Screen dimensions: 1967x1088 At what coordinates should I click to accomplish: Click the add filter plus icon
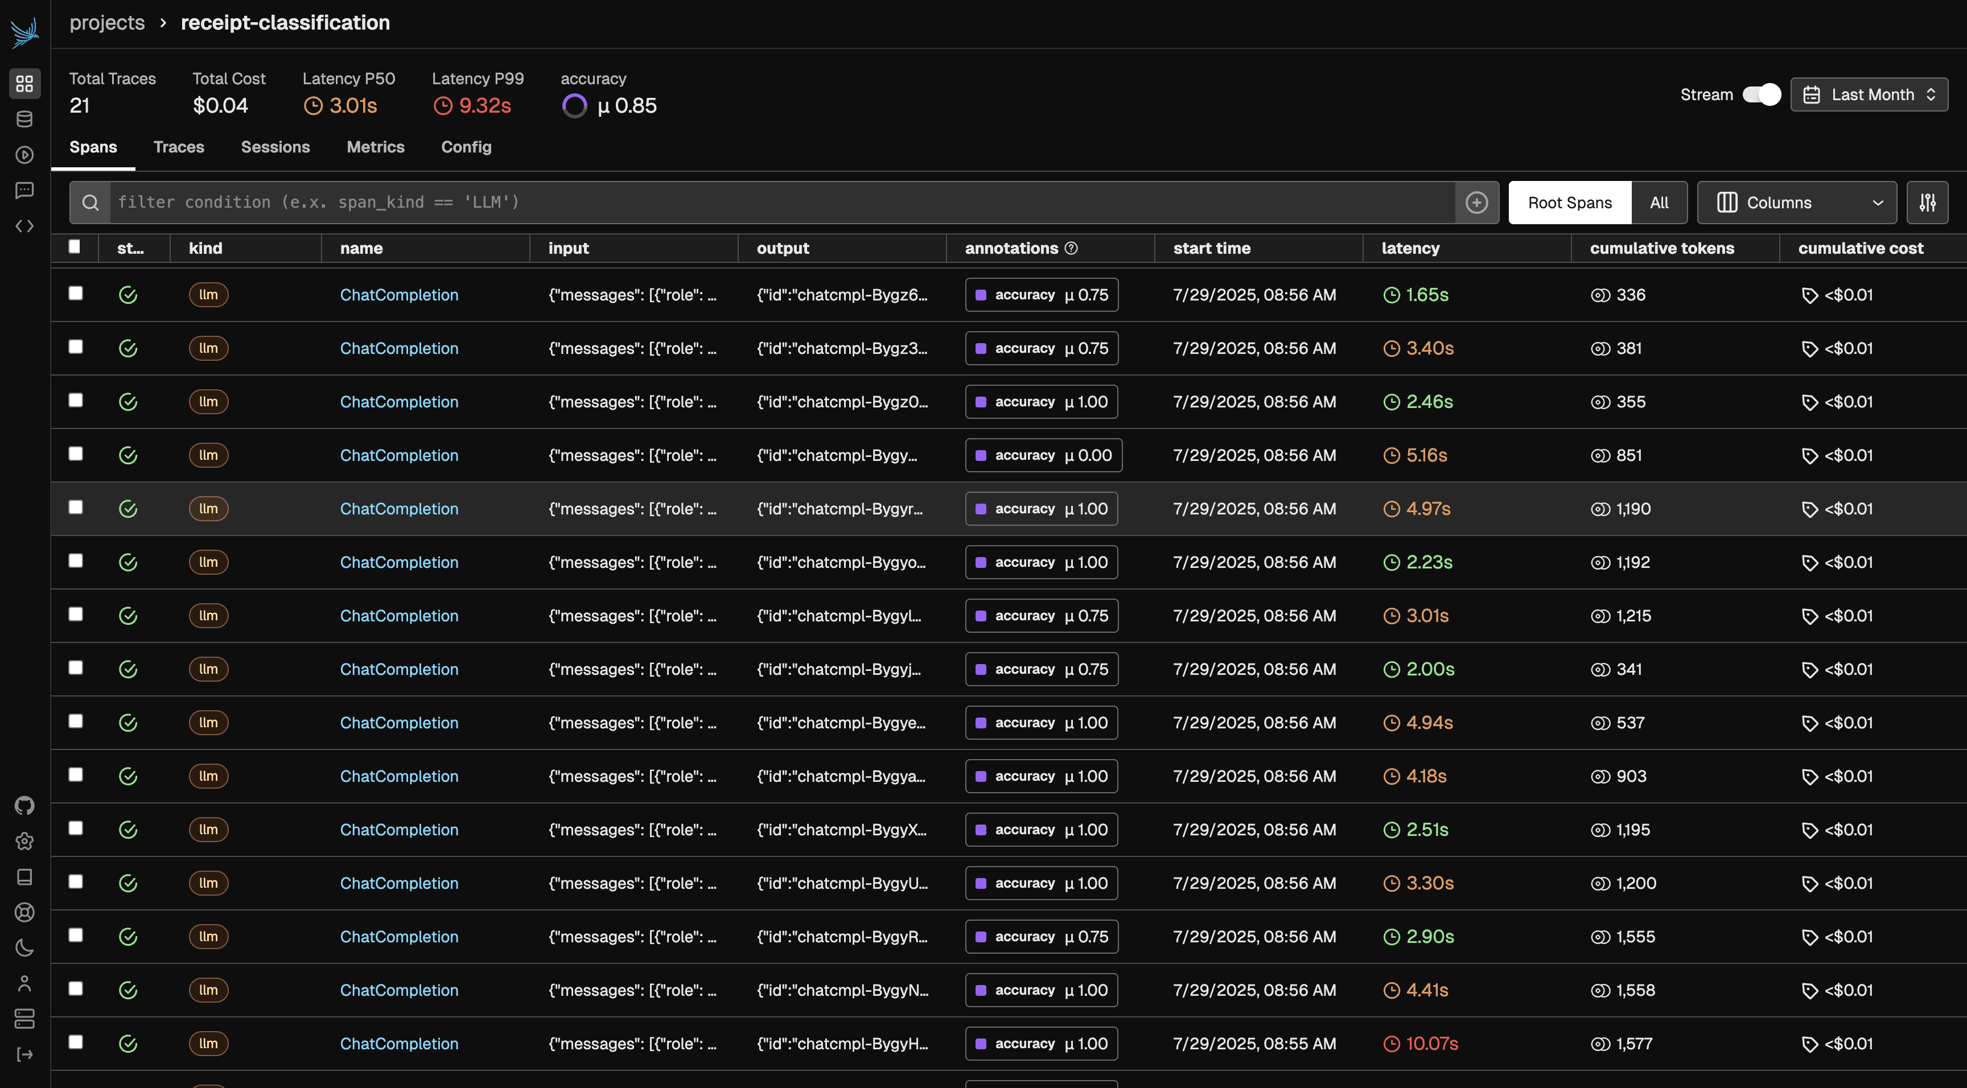1476,203
